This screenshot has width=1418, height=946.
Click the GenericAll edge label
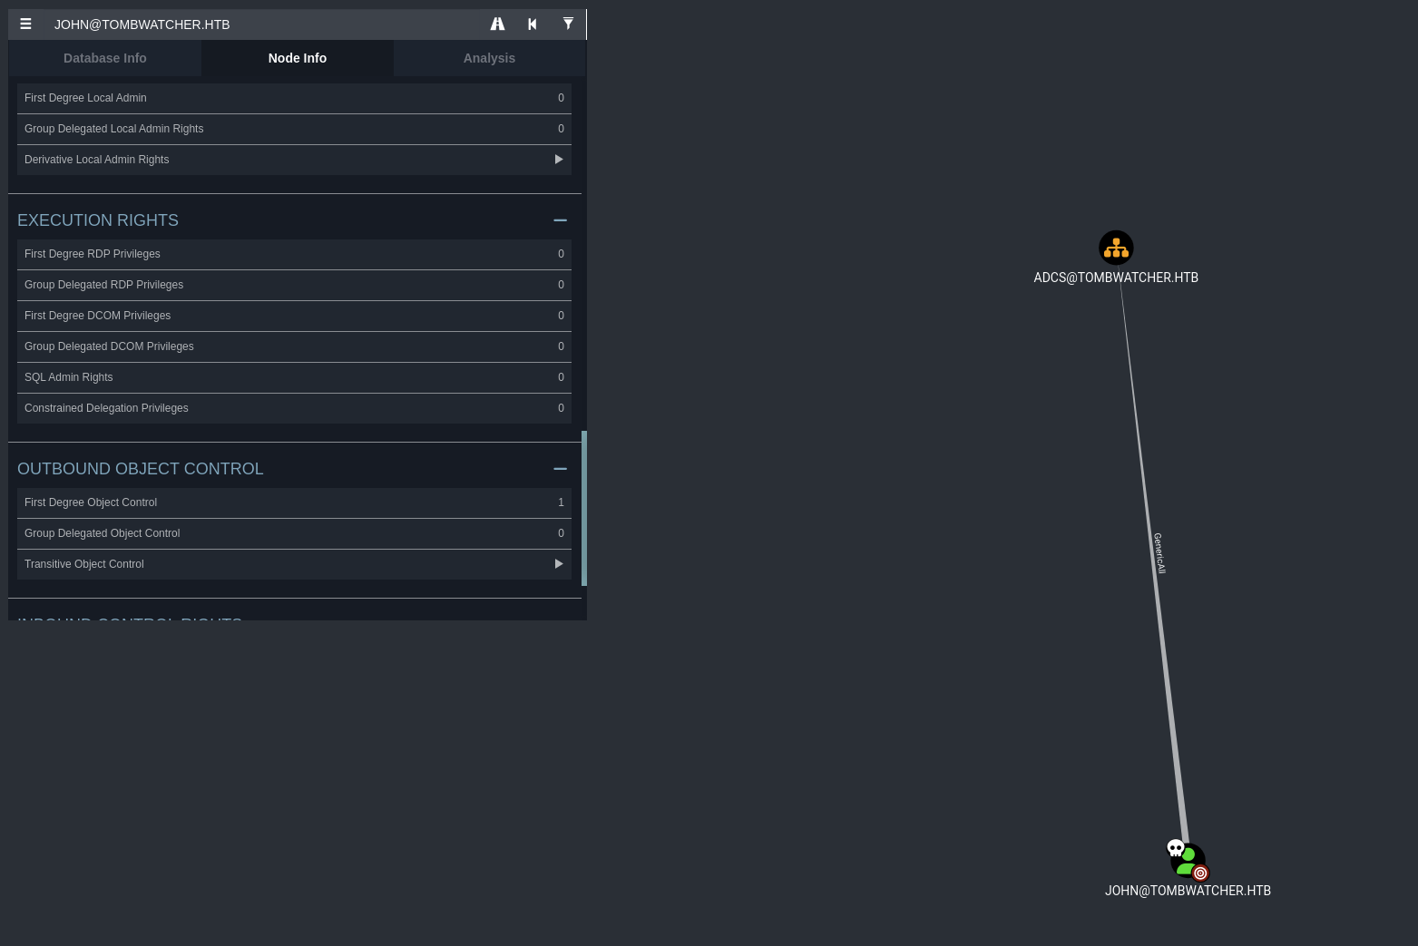click(1159, 553)
